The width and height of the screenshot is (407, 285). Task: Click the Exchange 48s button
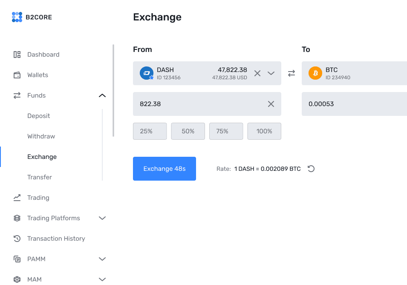tap(165, 169)
